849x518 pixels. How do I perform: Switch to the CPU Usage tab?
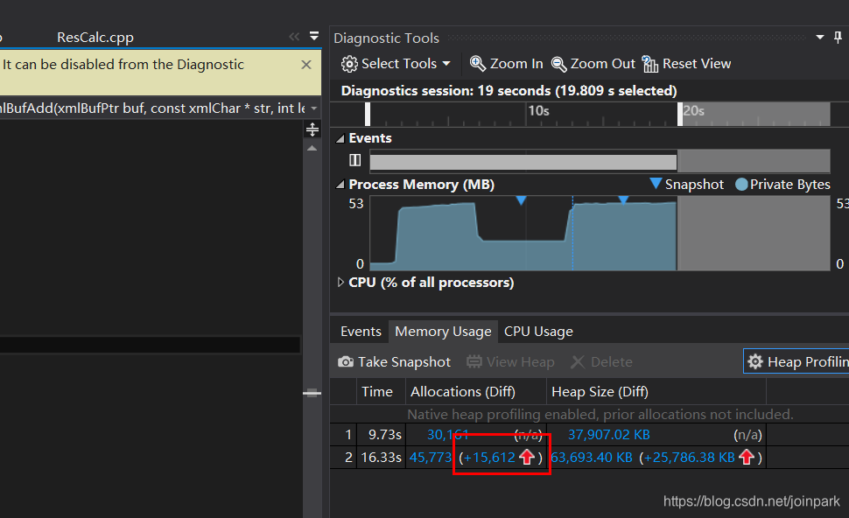[x=538, y=332]
